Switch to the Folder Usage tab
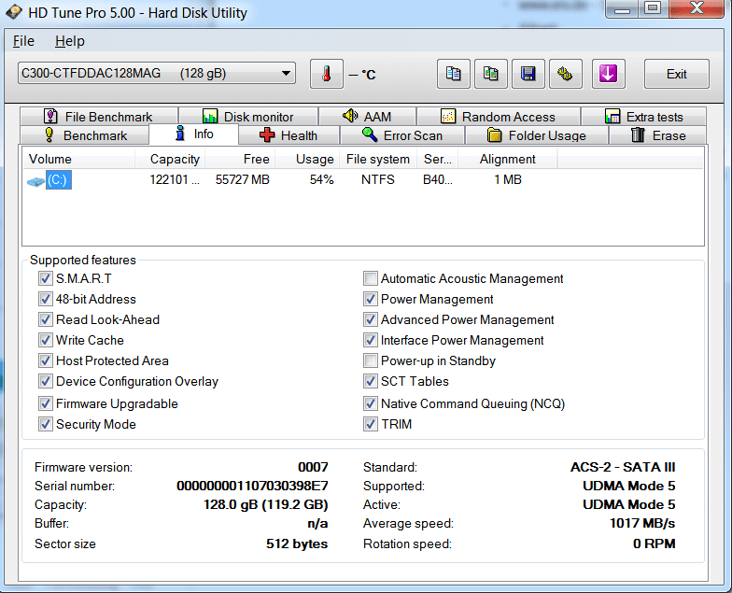Viewport: 732px width, 593px height. (537, 135)
